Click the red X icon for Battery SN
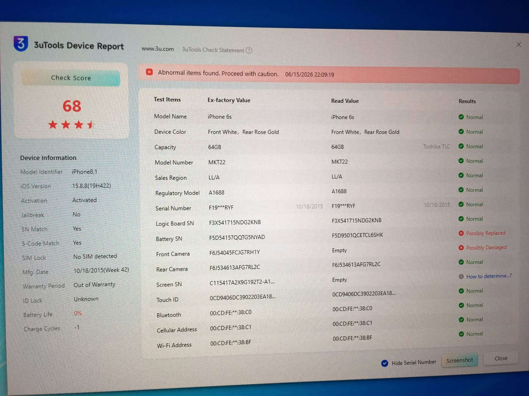This screenshot has width=529, height=396. coord(461,233)
